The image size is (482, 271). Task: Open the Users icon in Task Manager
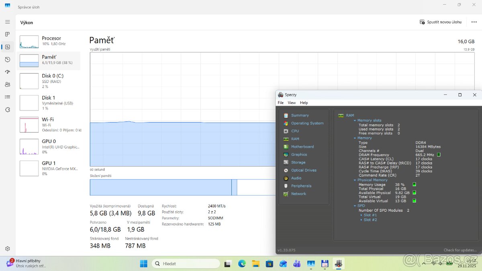tap(7, 84)
